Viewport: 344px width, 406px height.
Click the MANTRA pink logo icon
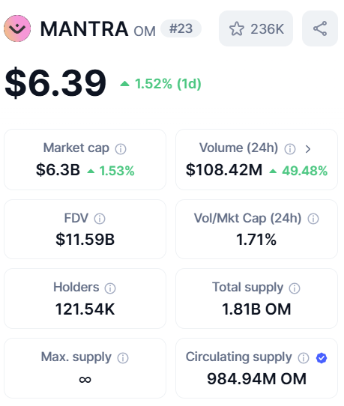click(17, 28)
